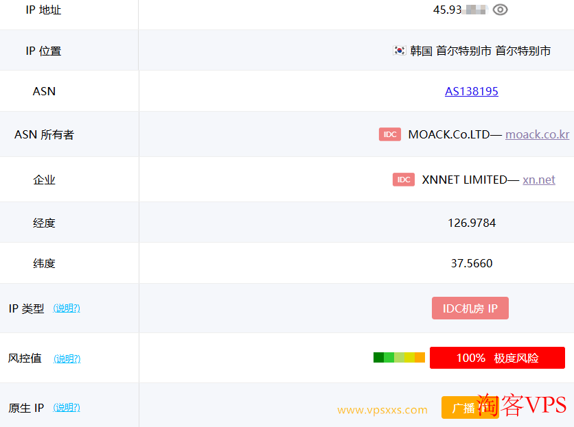The image size is (574, 427).
Task: Click the latitude value 37.5660
Action: pos(471,263)
